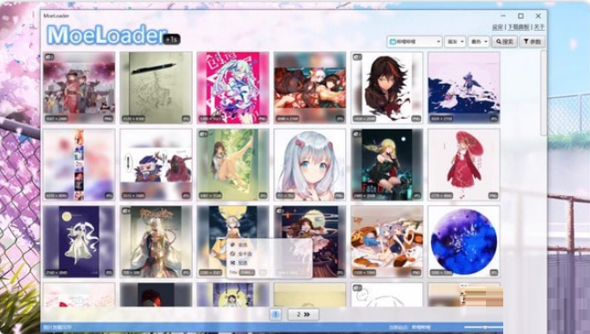Open the third sort dropdown before Search

point(479,41)
